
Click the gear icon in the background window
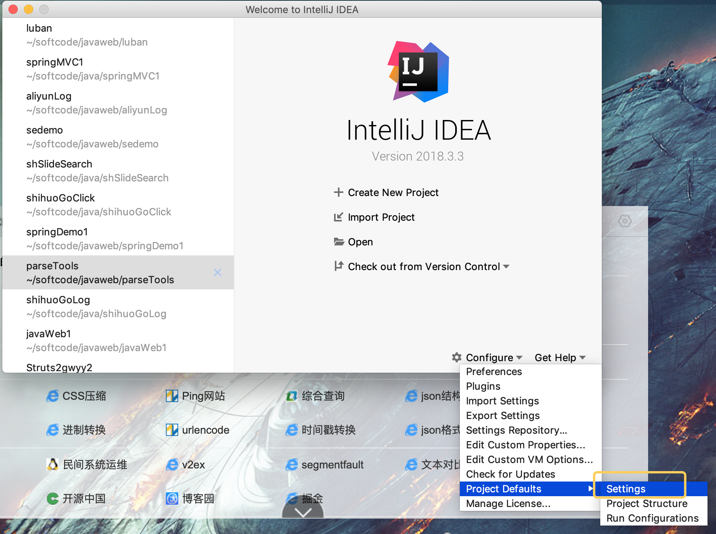pyautogui.click(x=625, y=221)
